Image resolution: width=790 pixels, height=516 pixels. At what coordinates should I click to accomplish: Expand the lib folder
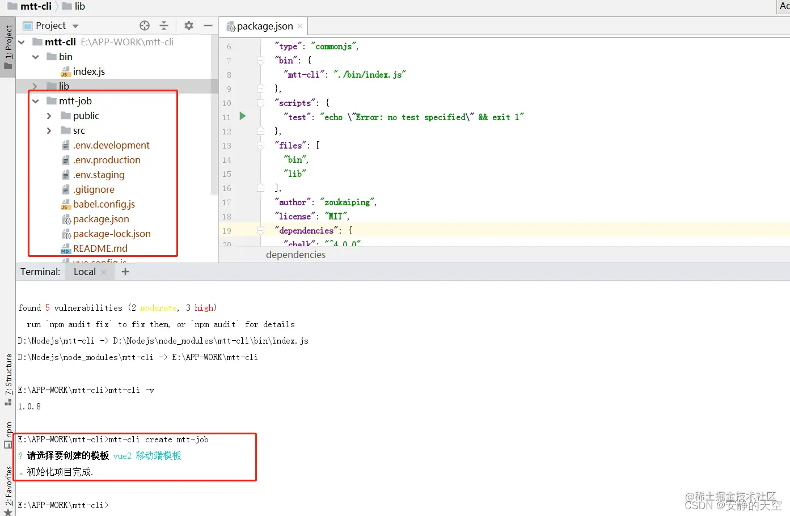[x=36, y=86]
